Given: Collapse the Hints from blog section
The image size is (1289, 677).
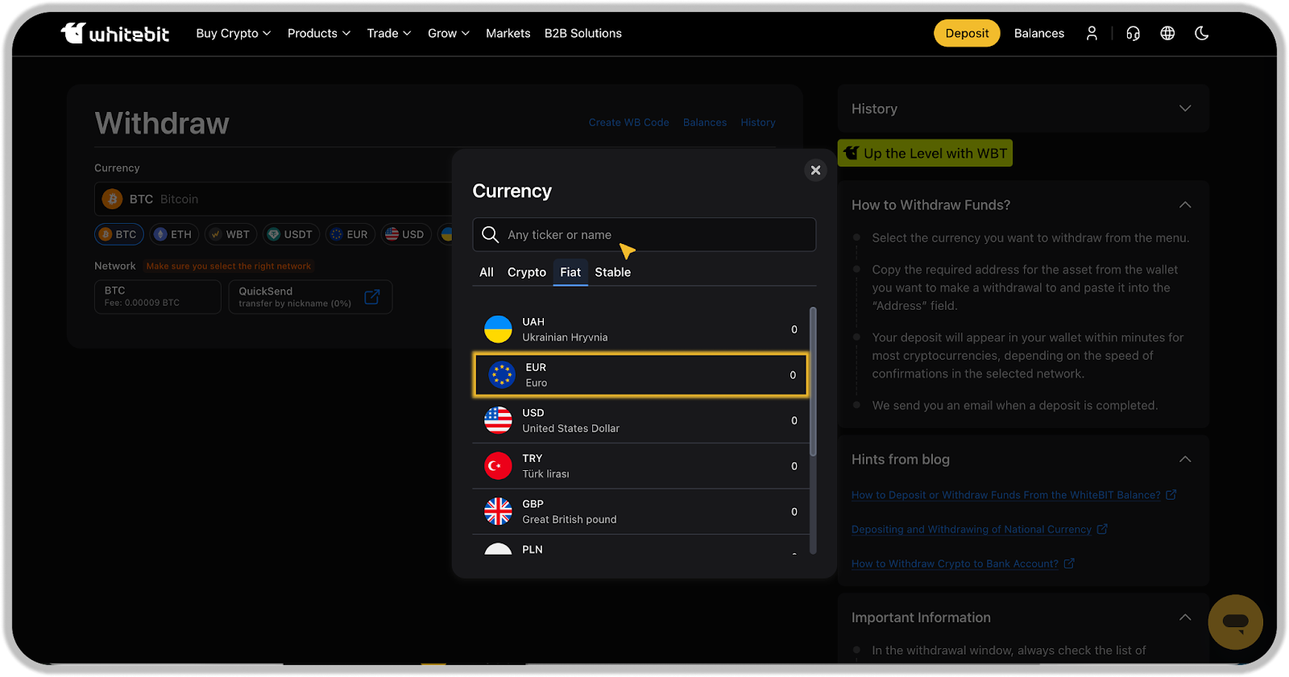Looking at the screenshot, I should [x=1184, y=460].
